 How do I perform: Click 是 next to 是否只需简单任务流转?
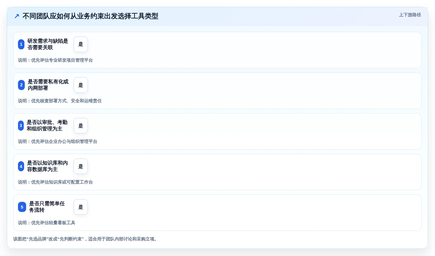(81, 207)
